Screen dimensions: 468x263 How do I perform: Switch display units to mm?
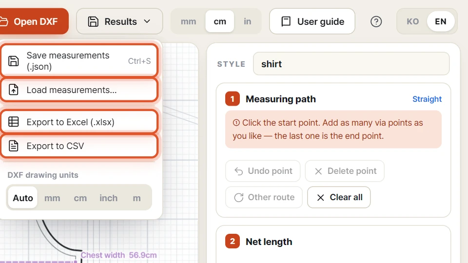tap(188, 21)
